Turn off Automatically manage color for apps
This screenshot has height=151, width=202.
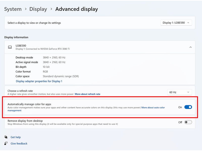click(188, 107)
